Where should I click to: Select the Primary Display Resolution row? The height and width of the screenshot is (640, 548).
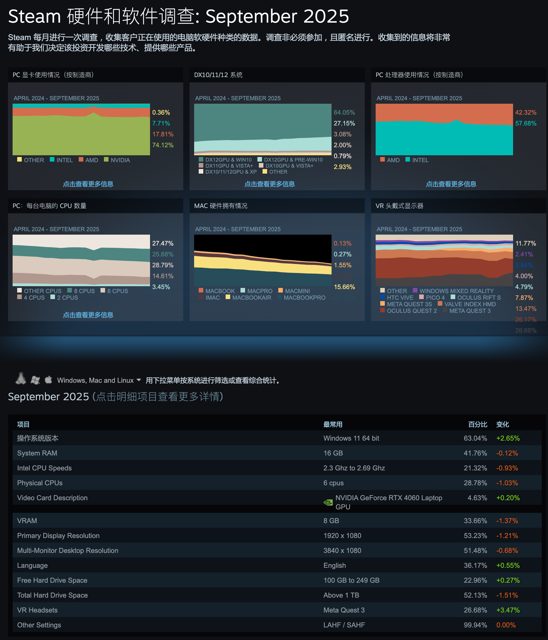coord(58,536)
